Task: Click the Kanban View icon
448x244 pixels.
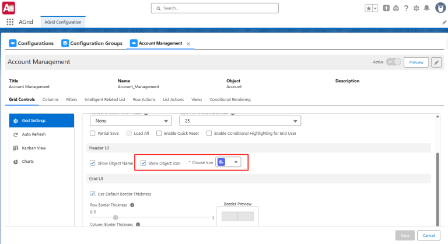Action: (16, 148)
